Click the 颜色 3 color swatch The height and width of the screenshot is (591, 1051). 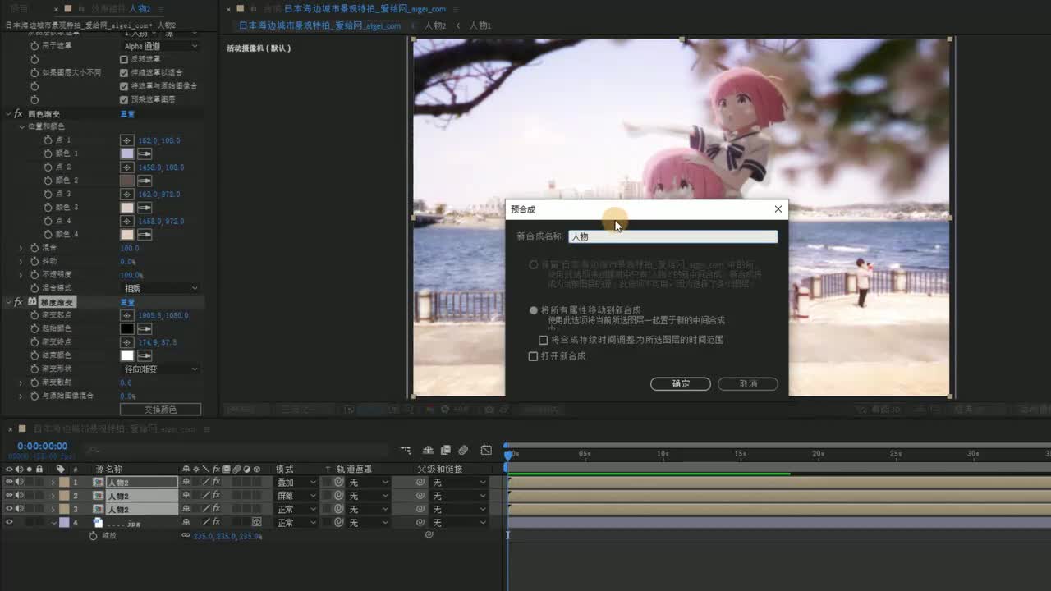click(127, 208)
